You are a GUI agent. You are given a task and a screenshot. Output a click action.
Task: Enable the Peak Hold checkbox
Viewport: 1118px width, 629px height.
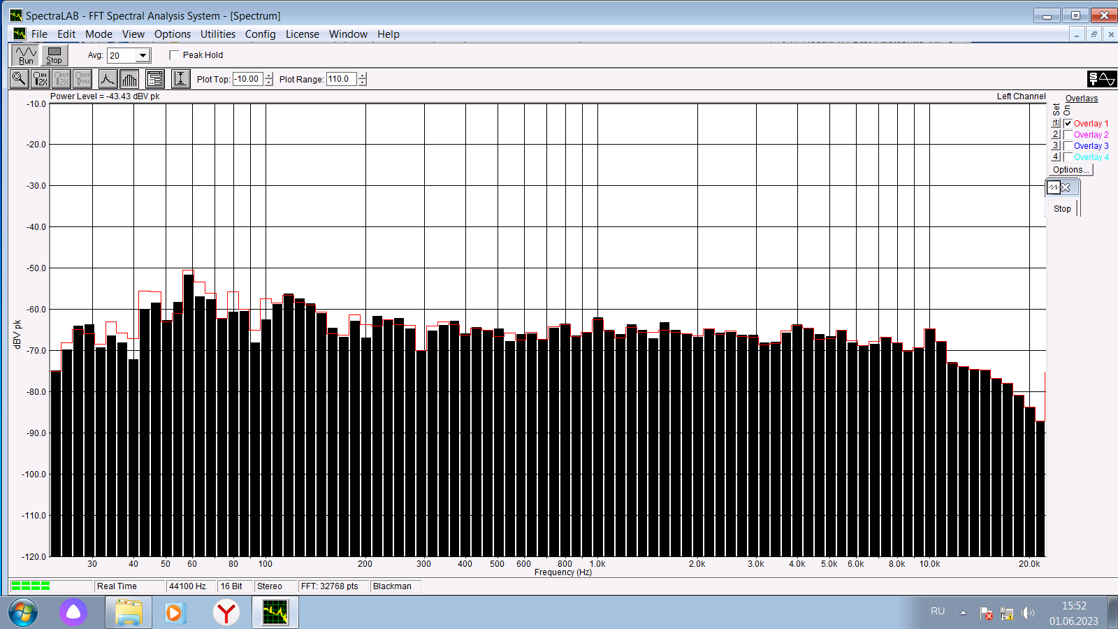(175, 55)
